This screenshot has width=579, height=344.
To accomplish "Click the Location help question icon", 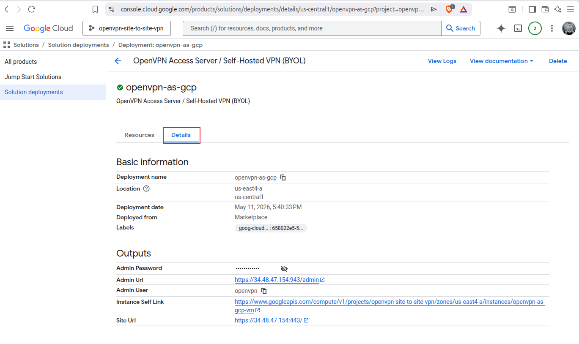I will [x=146, y=188].
